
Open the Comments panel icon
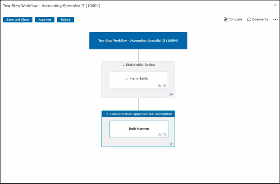(x=249, y=20)
